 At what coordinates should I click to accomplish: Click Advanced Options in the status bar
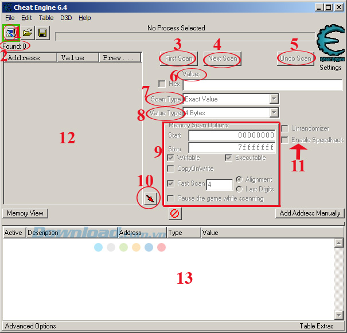30,326
